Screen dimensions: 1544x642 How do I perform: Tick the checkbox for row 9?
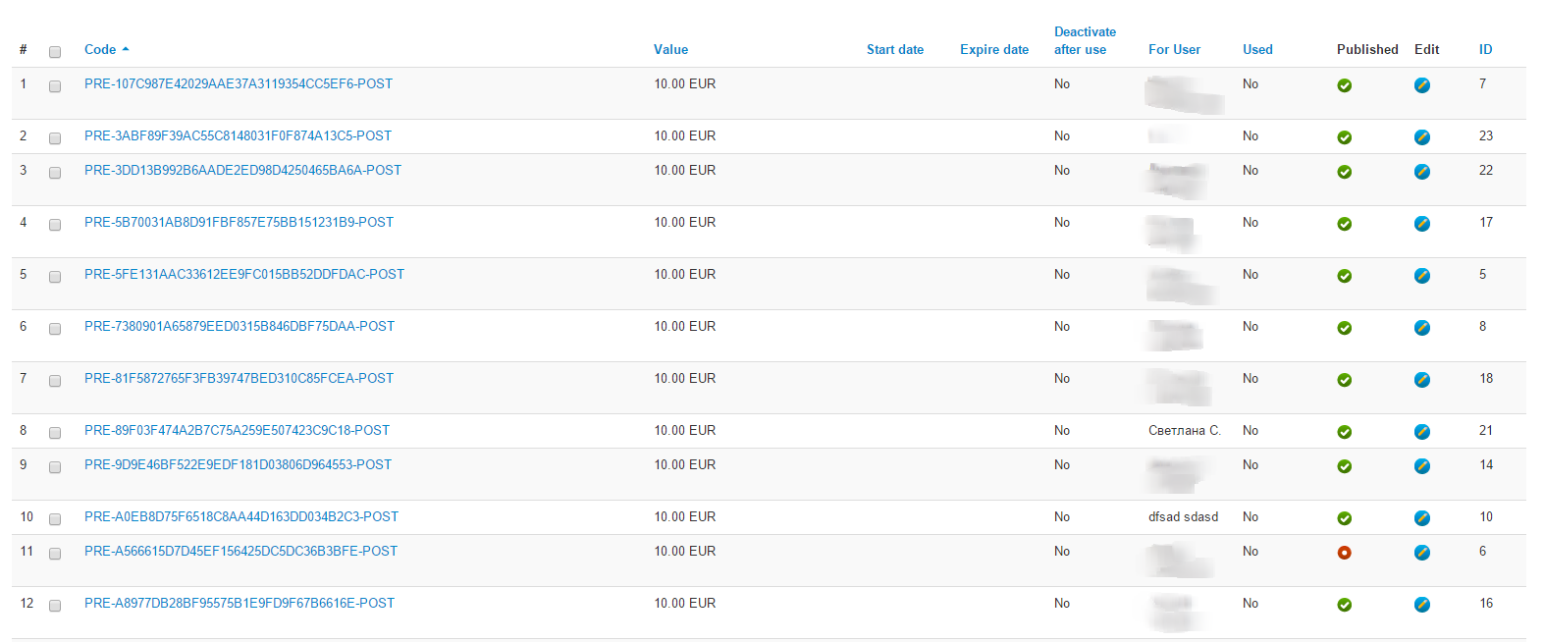(x=55, y=467)
